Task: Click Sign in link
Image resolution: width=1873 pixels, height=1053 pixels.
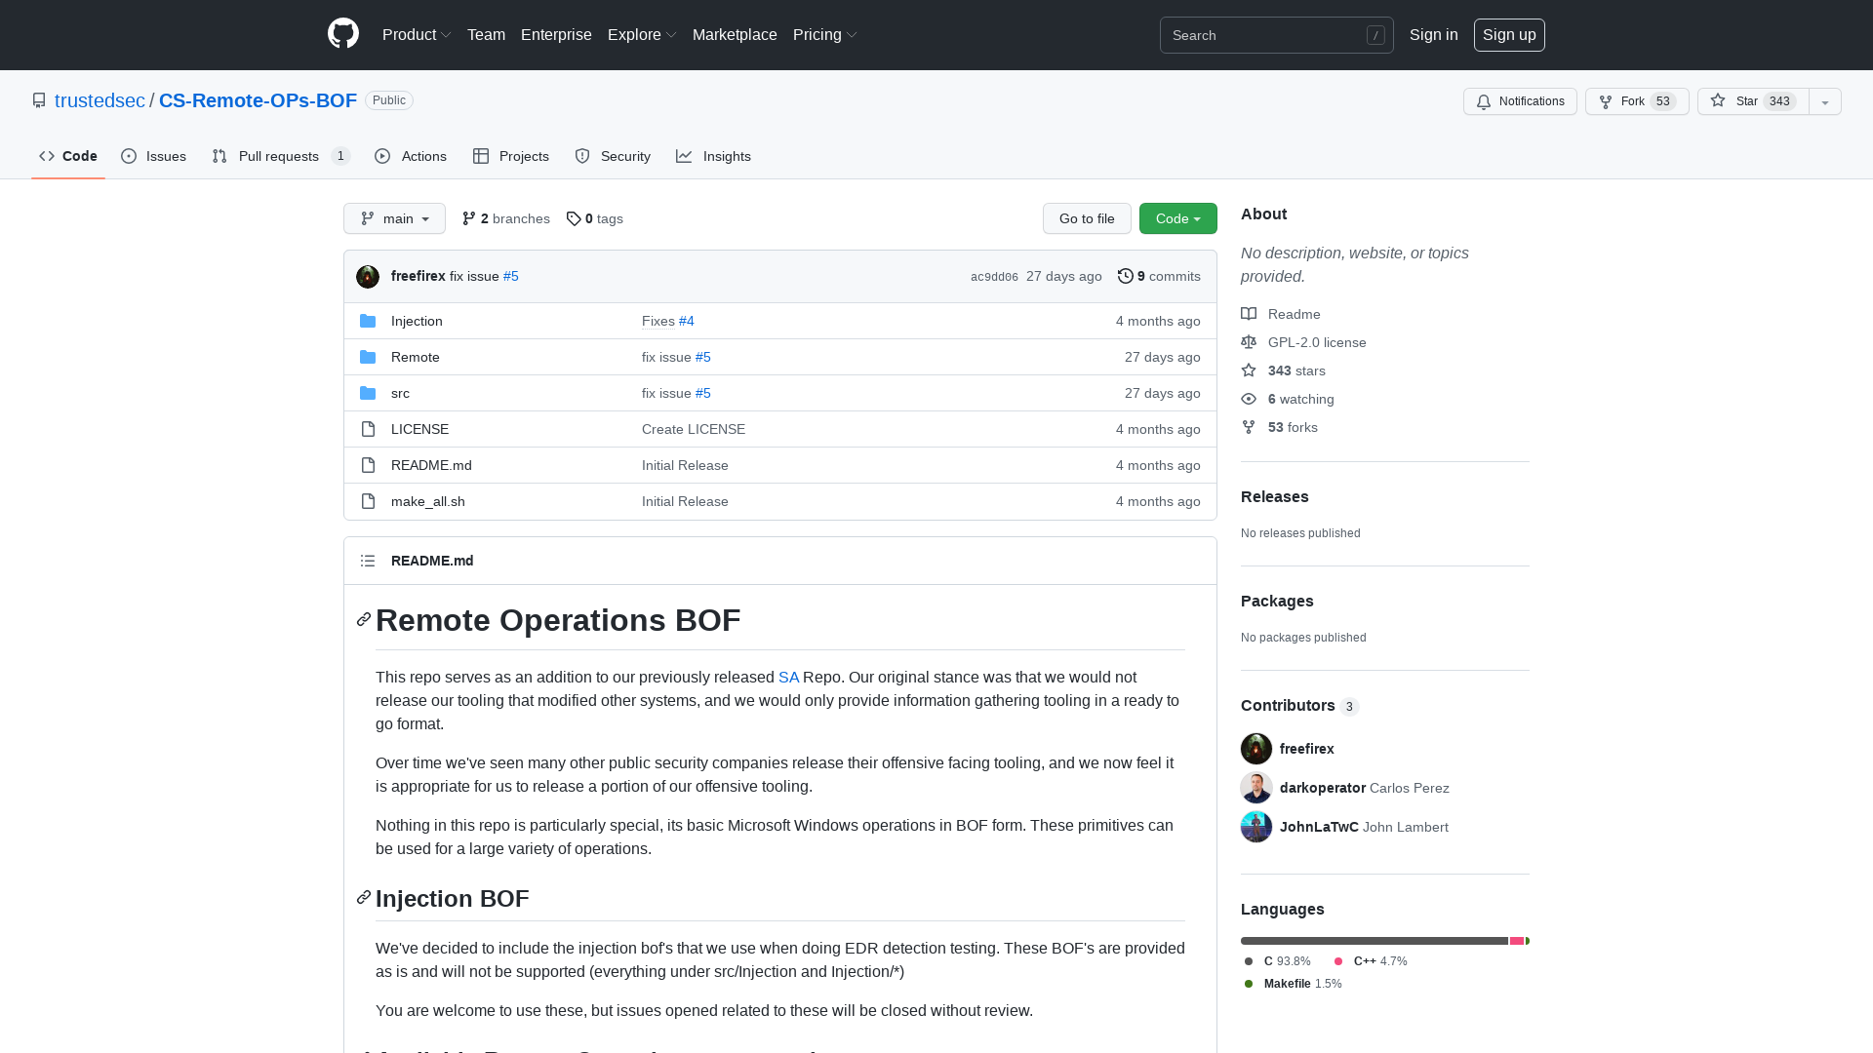Action: click(x=1433, y=35)
